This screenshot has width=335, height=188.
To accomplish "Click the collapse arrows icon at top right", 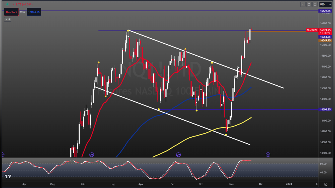I will pos(309,4).
